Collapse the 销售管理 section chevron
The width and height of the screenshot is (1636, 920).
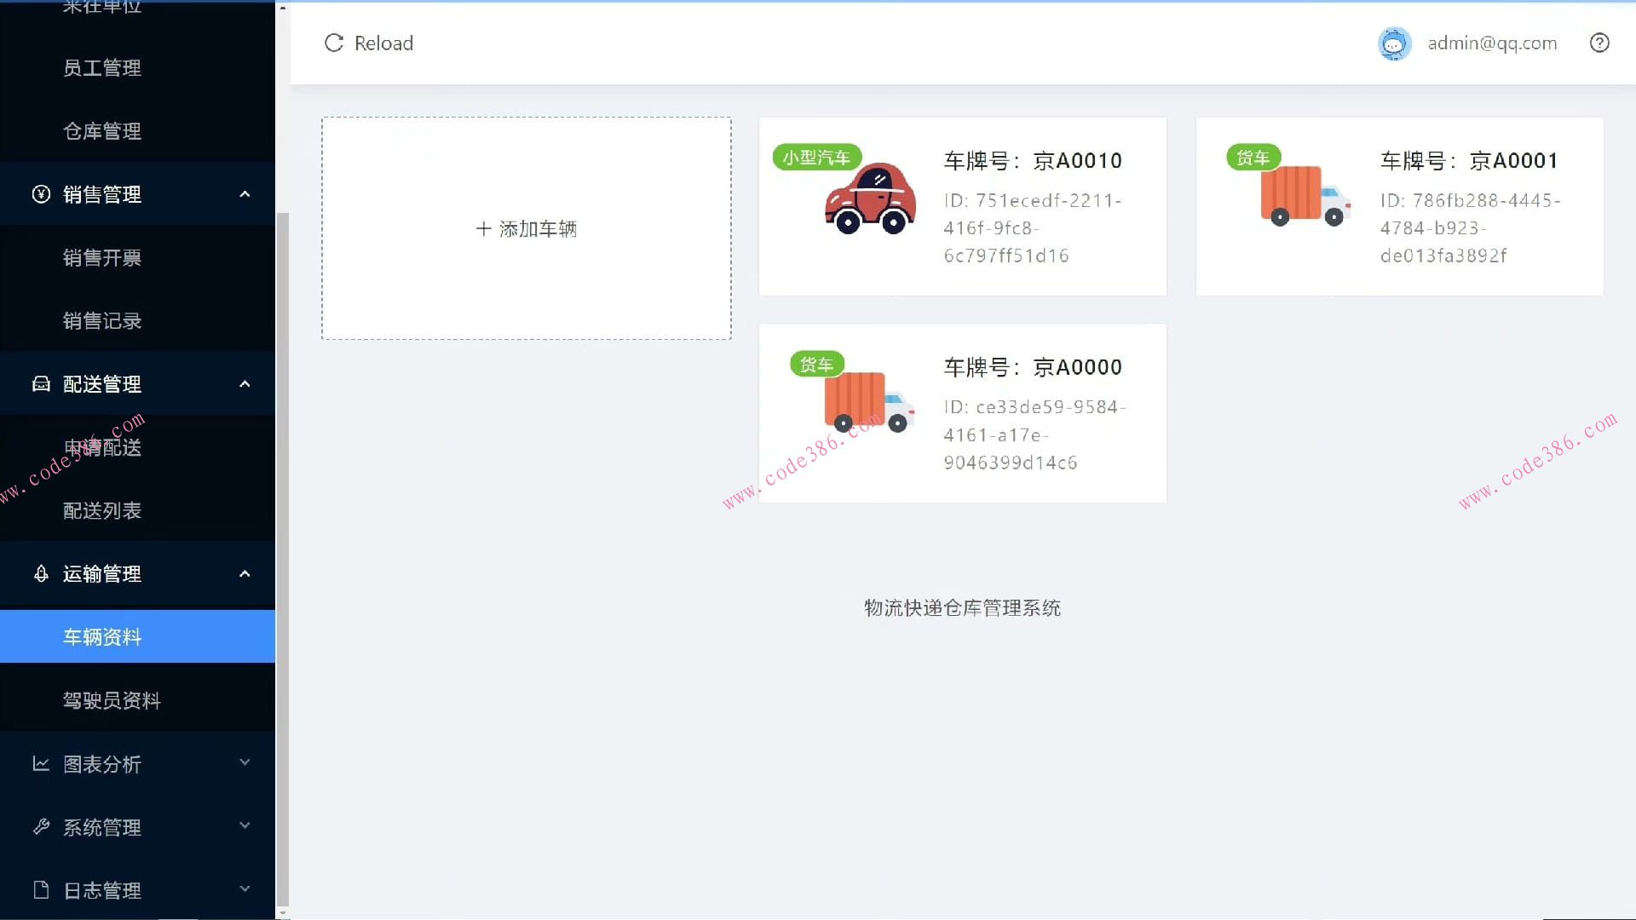pyautogui.click(x=245, y=193)
